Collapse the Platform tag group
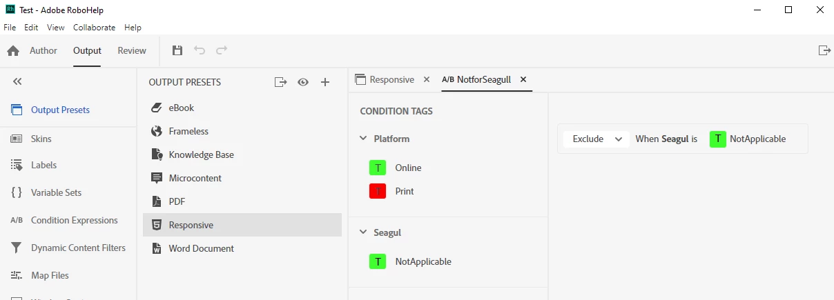Viewport: 834px width, 300px height. 363,139
